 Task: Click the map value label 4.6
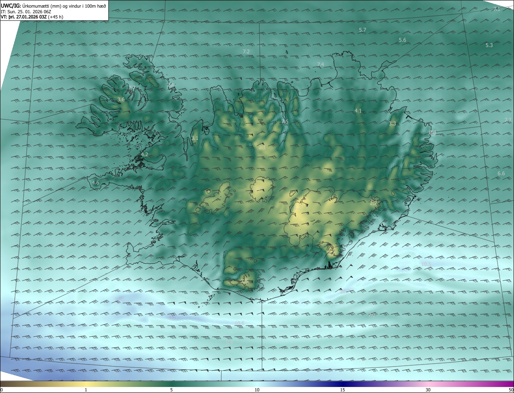(x=96, y=183)
